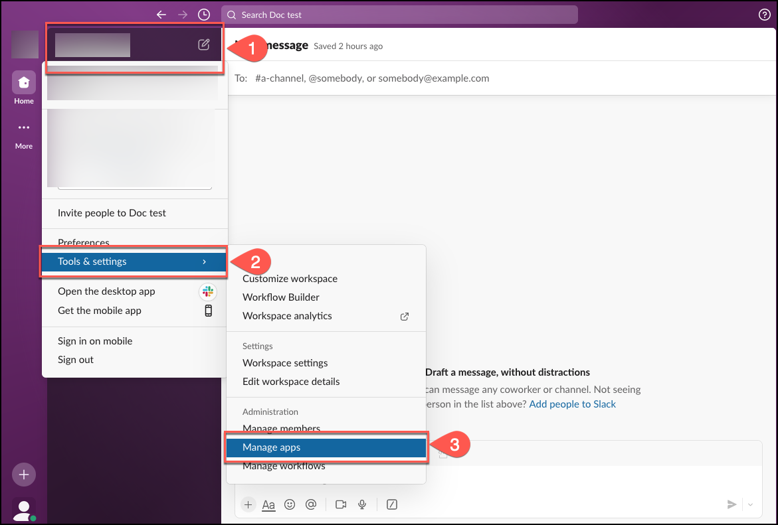Select Manage members
Image resolution: width=778 pixels, height=525 pixels.
point(326,429)
